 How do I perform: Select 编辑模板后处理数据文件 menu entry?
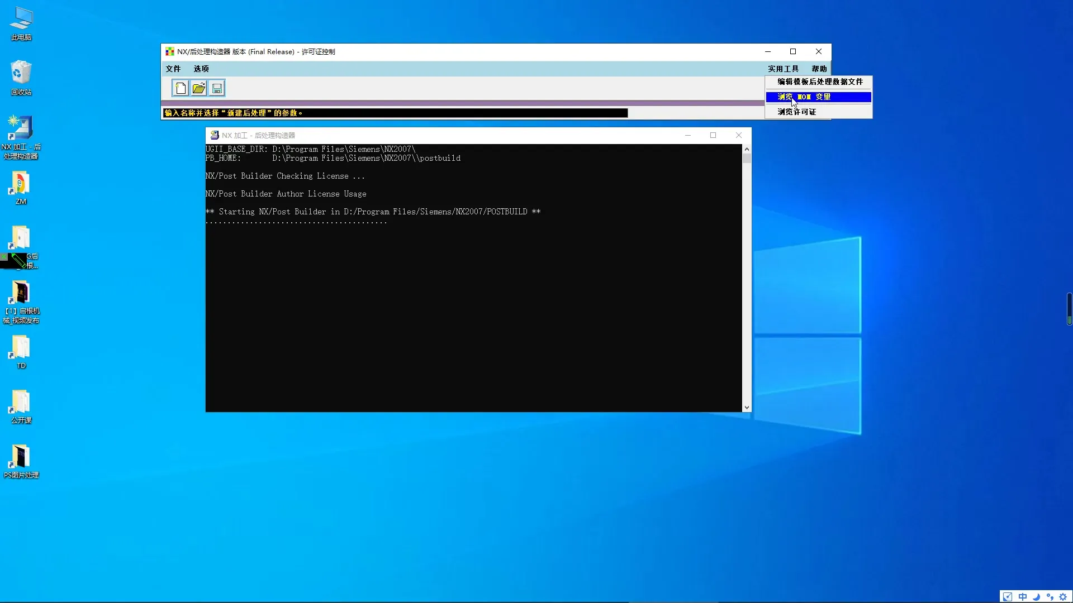[819, 82]
